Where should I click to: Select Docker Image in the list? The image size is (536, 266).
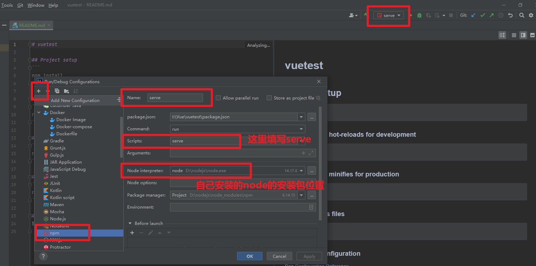pyautogui.click(x=71, y=120)
